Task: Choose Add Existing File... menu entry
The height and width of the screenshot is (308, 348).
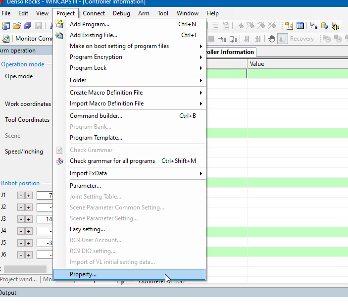Action: tap(130, 35)
